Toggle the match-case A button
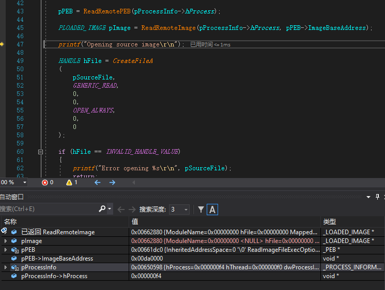Screen dimensions: 385x290 [212, 210]
